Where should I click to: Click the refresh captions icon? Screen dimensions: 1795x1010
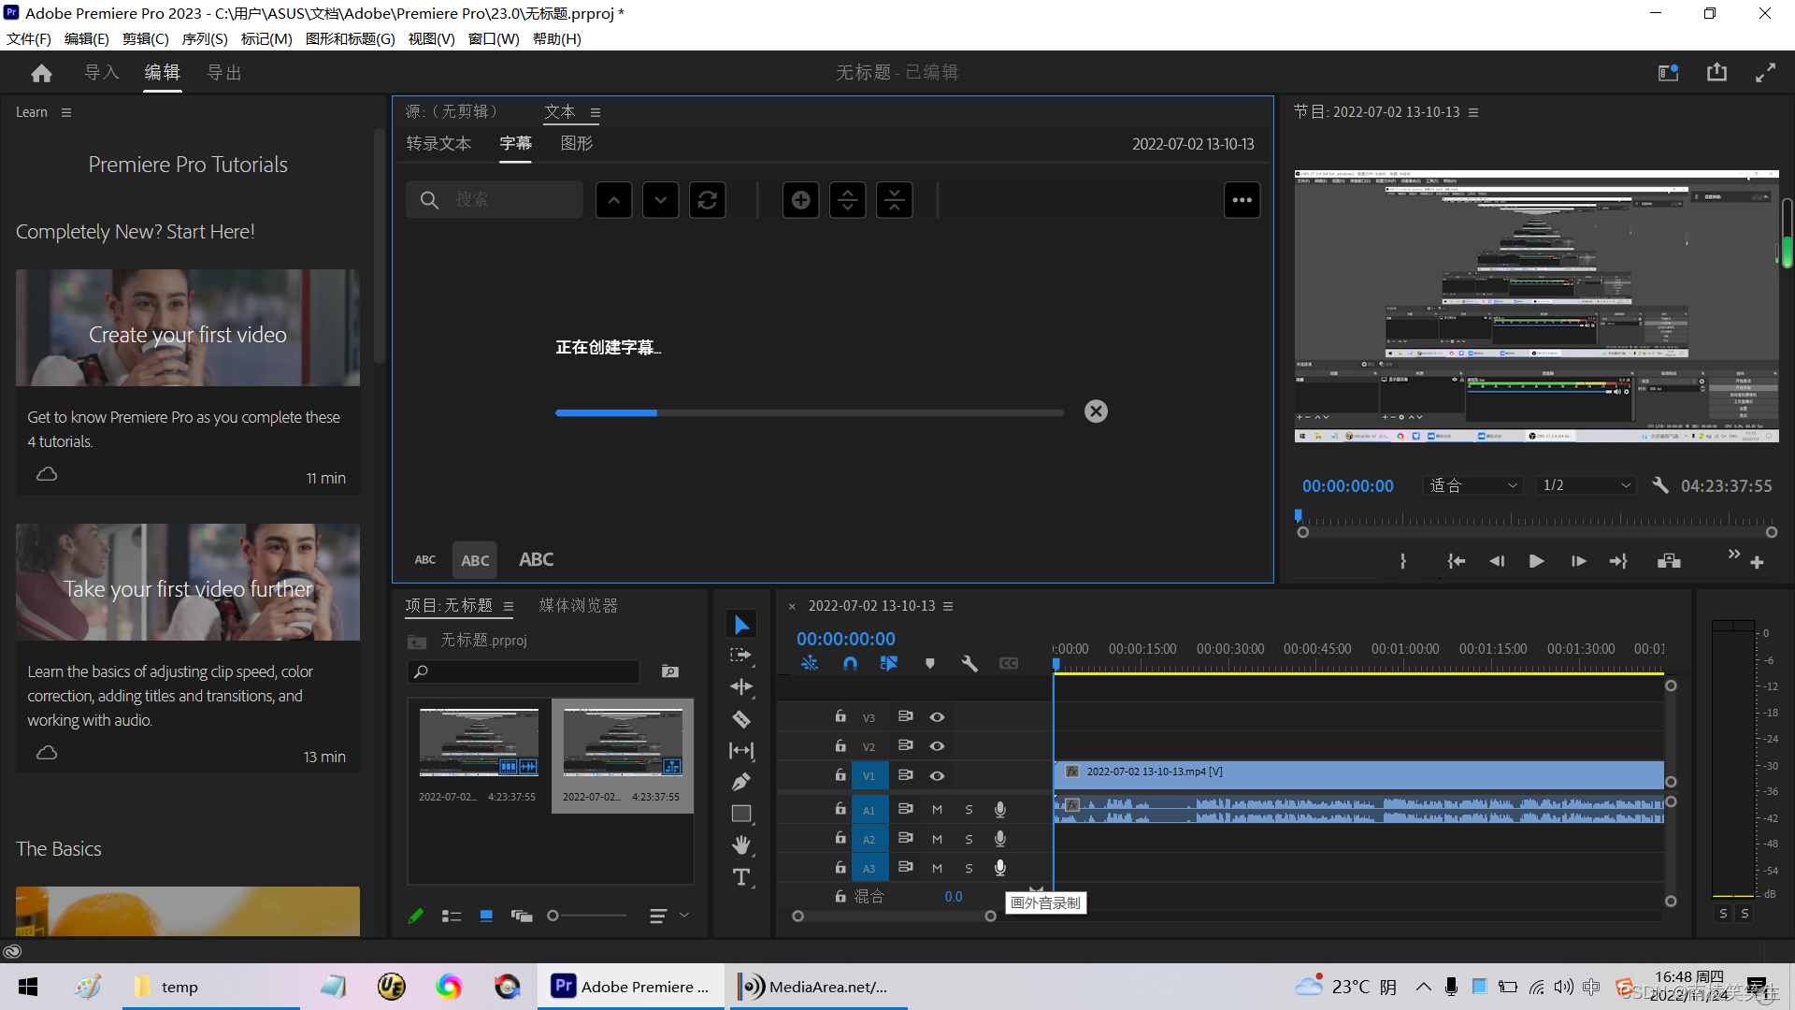point(708,200)
